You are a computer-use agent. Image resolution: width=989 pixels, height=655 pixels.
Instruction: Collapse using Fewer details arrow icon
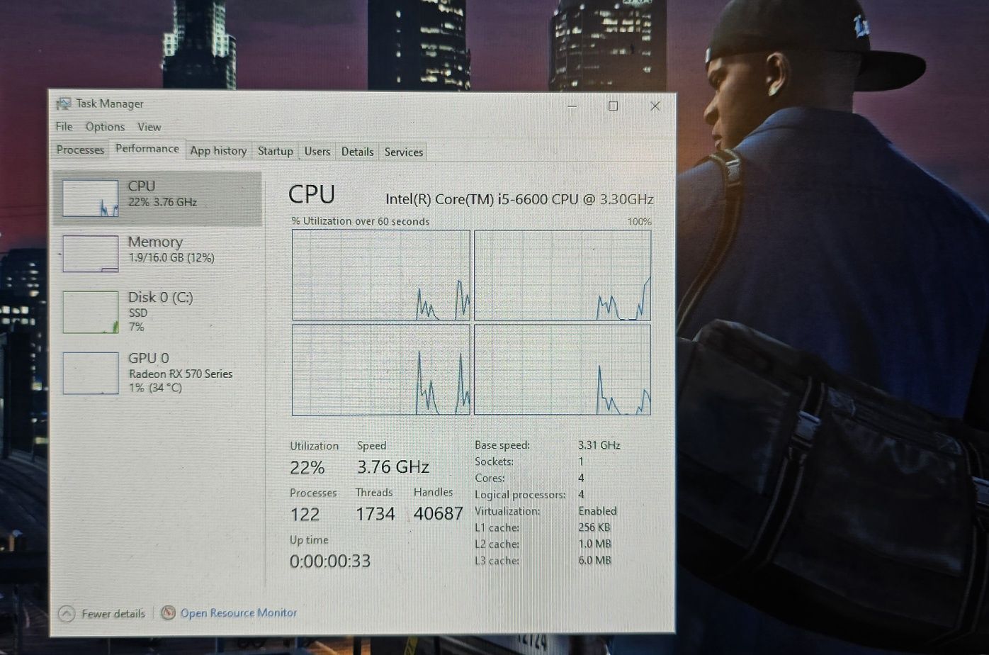pos(67,614)
